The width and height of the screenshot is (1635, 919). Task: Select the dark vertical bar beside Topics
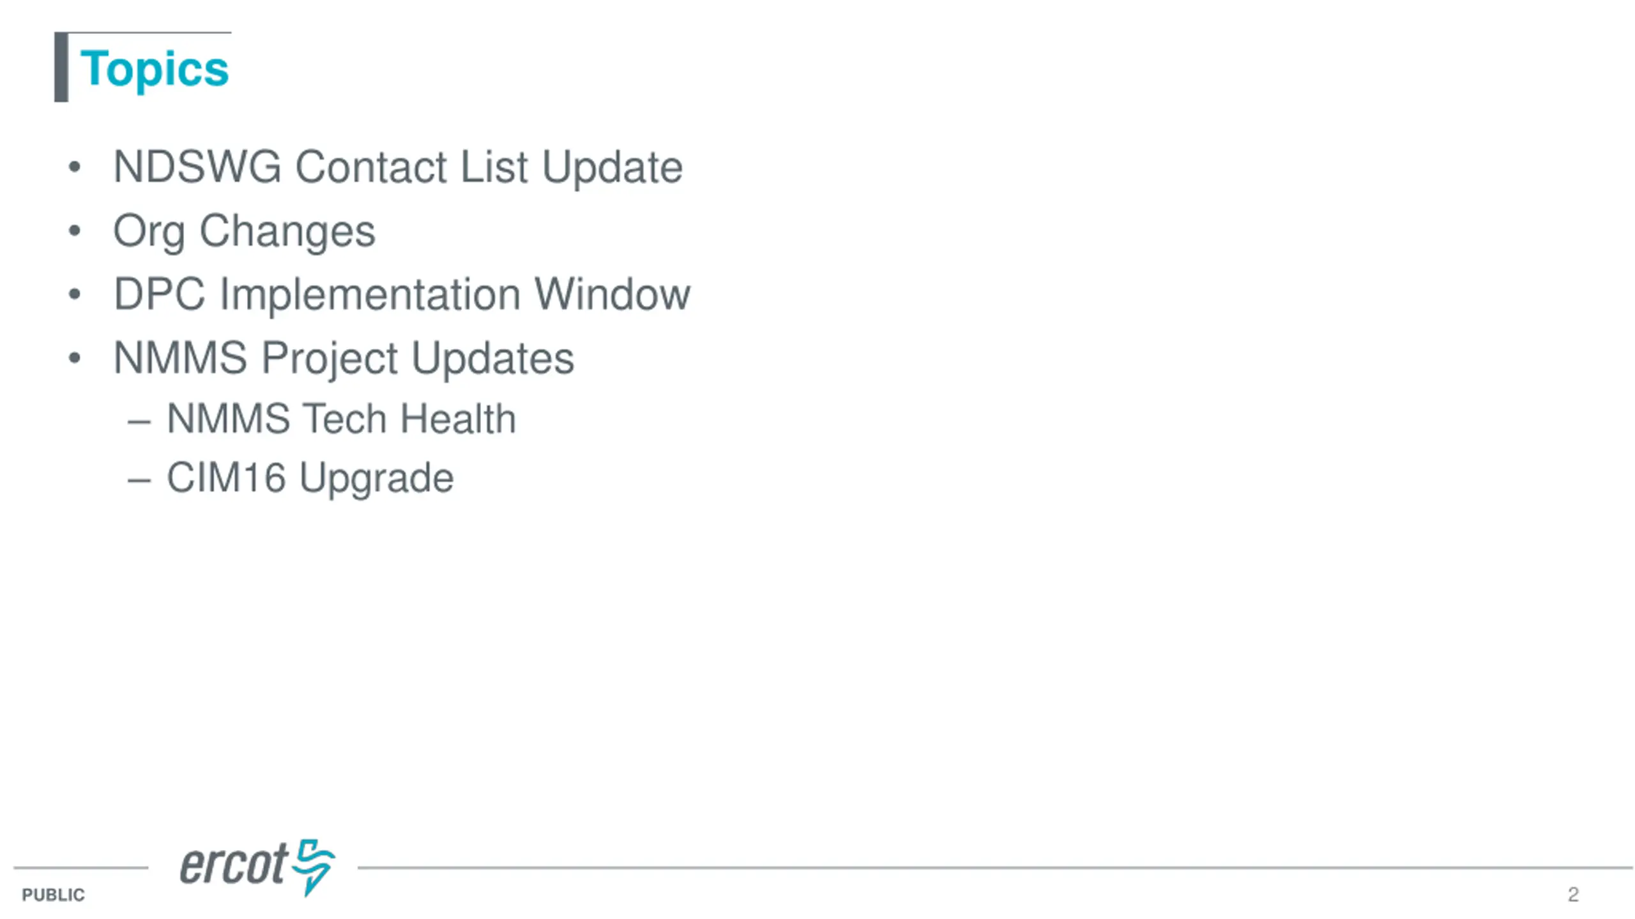(x=61, y=67)
